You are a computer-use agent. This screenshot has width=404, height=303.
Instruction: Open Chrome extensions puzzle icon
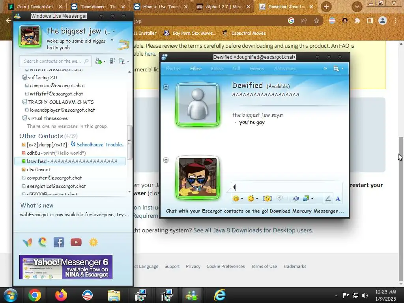pyautogui.click(x=357, y=21)
